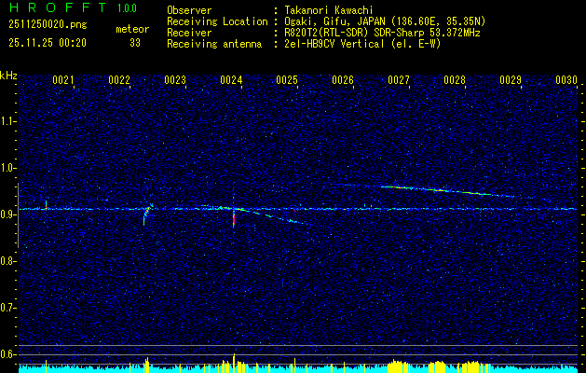Click the 1.1 frequency axis label

(x=7, y=121)
